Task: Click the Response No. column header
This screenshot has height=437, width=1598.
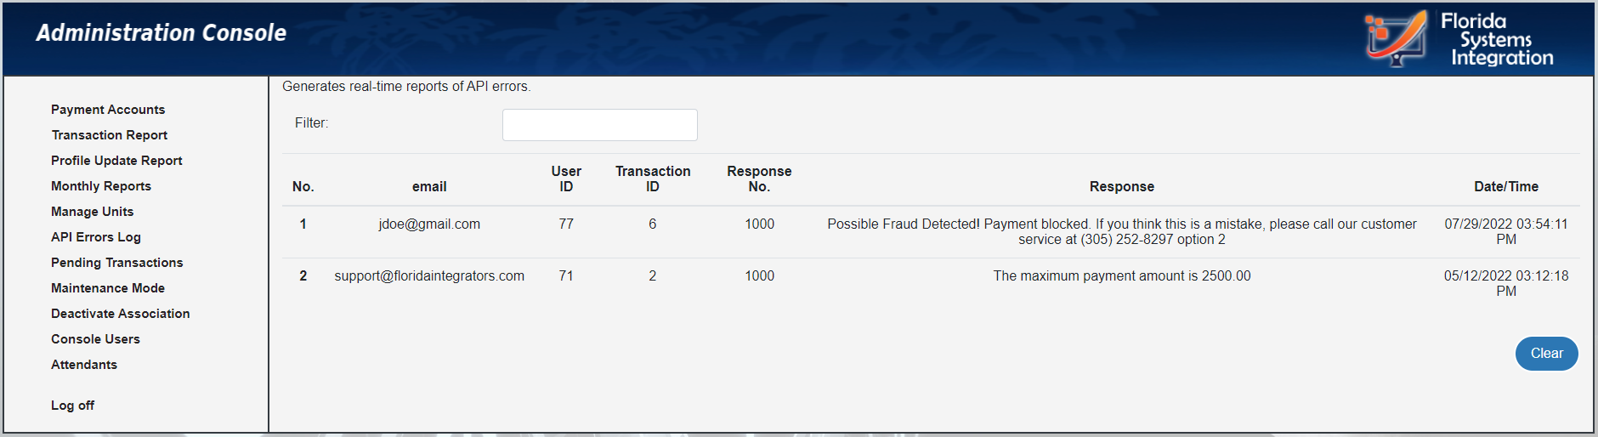Action: tap(759, 179)
